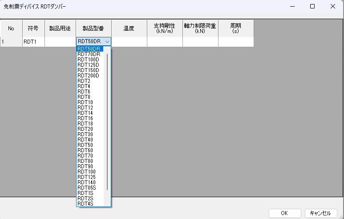Click the 製品用途 cell in row 1
Image resolution: width=344 pixels, height=219 pixels.
coord(61,42)
